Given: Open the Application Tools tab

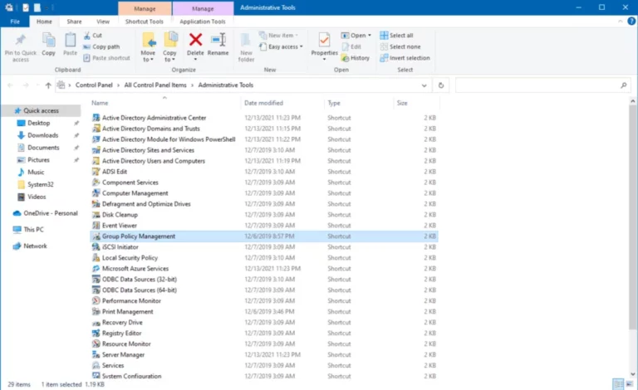Looking at the screenshot, I should pyautogui.click(x=202, y=22).
